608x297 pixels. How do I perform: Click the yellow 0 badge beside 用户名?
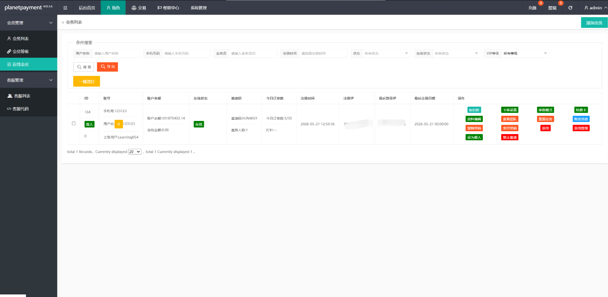coord(119,124)
